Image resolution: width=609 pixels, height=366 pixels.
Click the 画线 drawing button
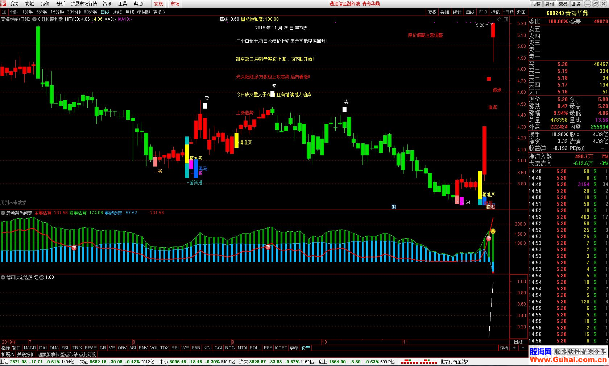(x=470, y=12)
